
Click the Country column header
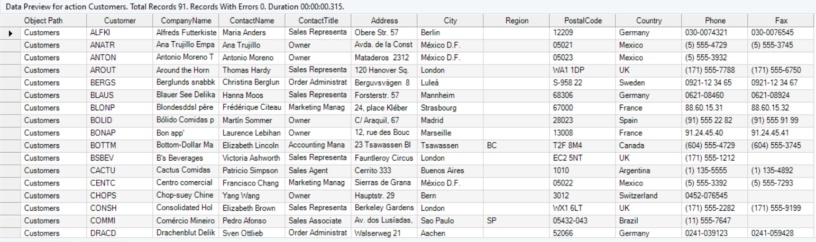(x=649, y=21)
